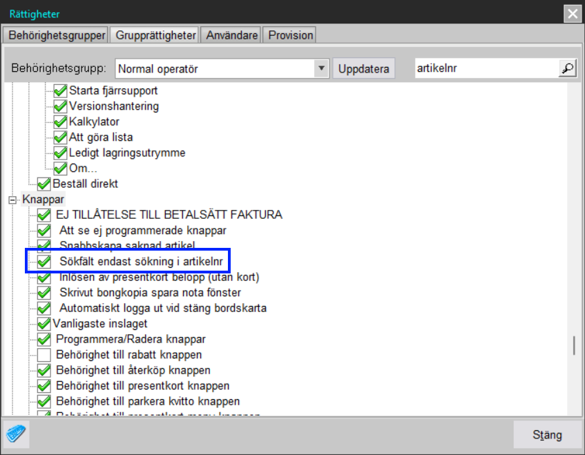Viewport: 585px width, 455px height.
Task: Switch to the Behörighetsgrupper tab
Action: coord(57,35)
